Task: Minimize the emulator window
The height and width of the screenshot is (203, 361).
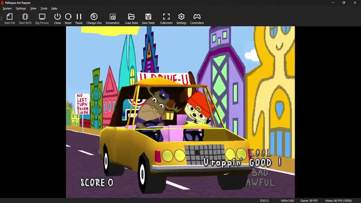Action: [x=333, y=3]
